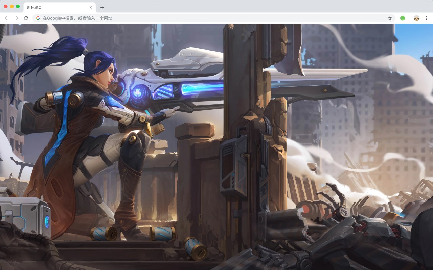
Task: Minimize the window with yellow button
Action: coord(12,6)
